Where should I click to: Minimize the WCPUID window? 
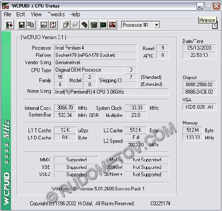point(200,6)
